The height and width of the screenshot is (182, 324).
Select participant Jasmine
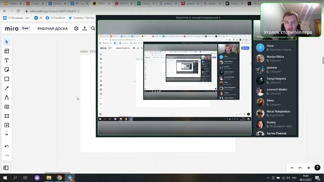tap(275, 70)
